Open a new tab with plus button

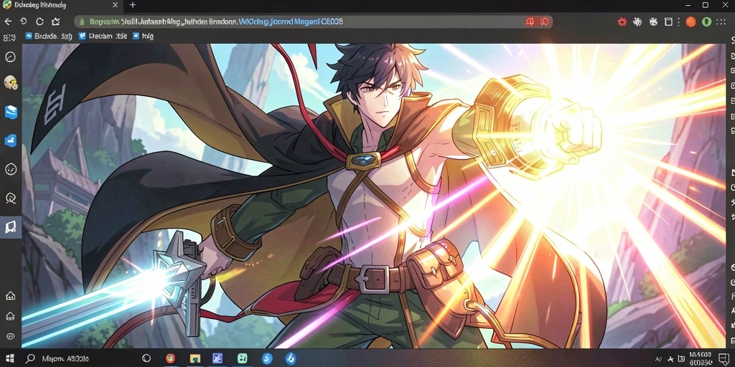133,5
